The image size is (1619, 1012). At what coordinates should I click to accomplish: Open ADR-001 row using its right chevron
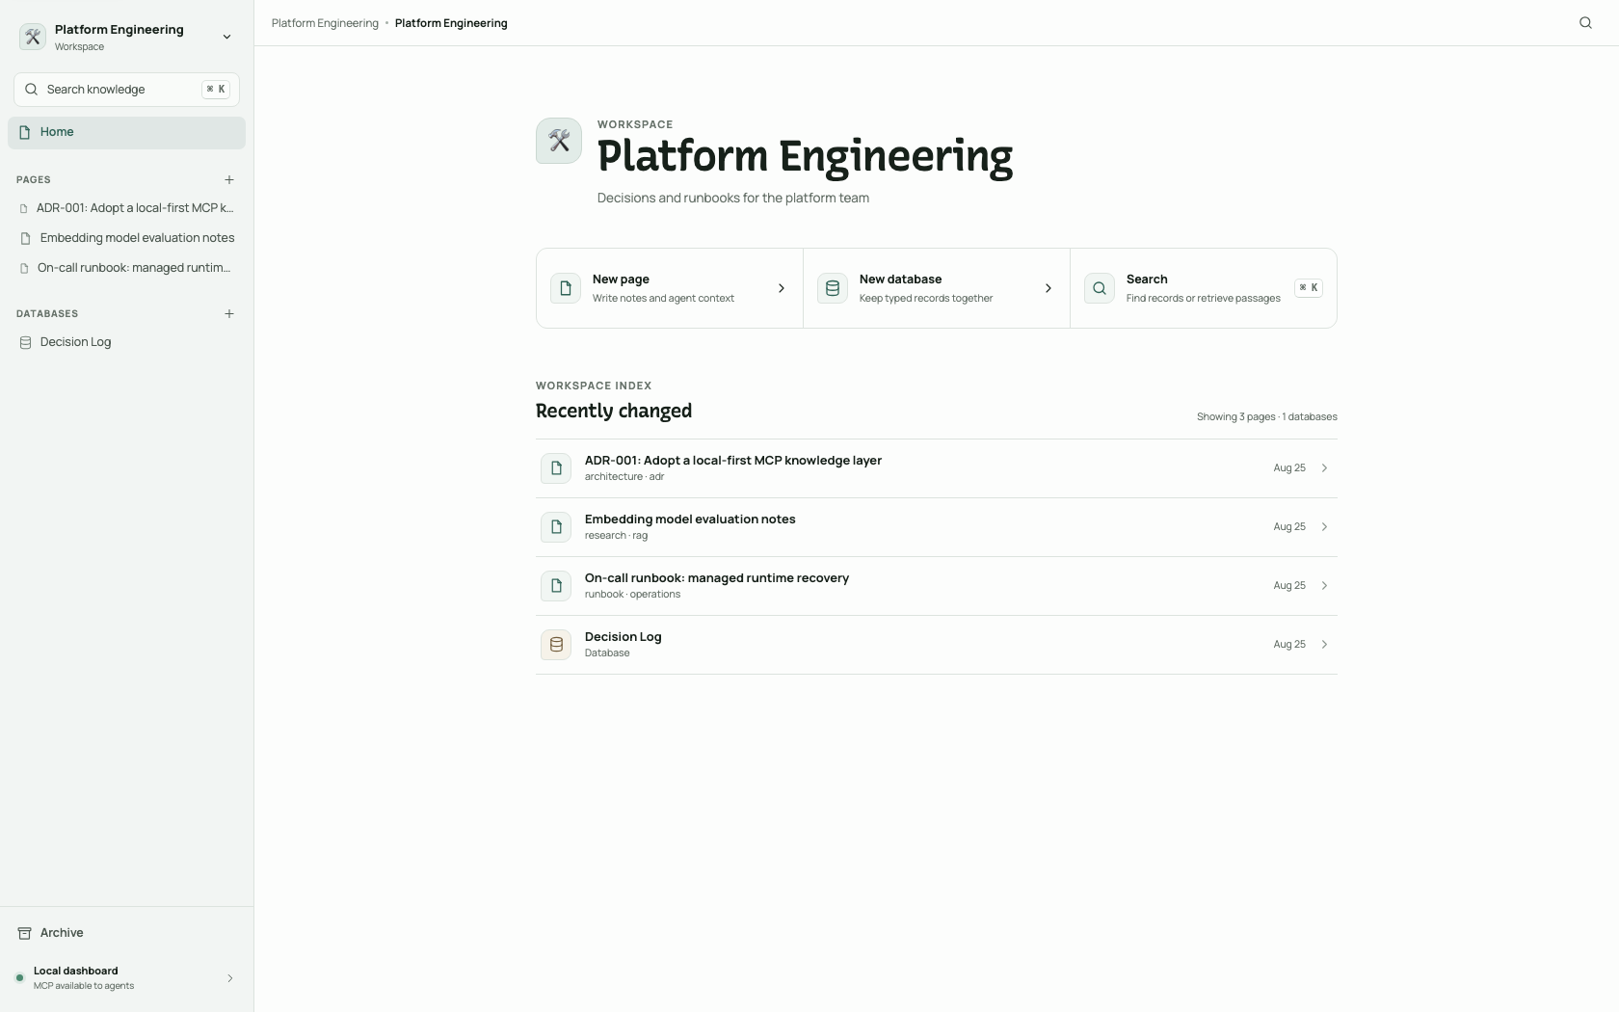point(1325,468)
